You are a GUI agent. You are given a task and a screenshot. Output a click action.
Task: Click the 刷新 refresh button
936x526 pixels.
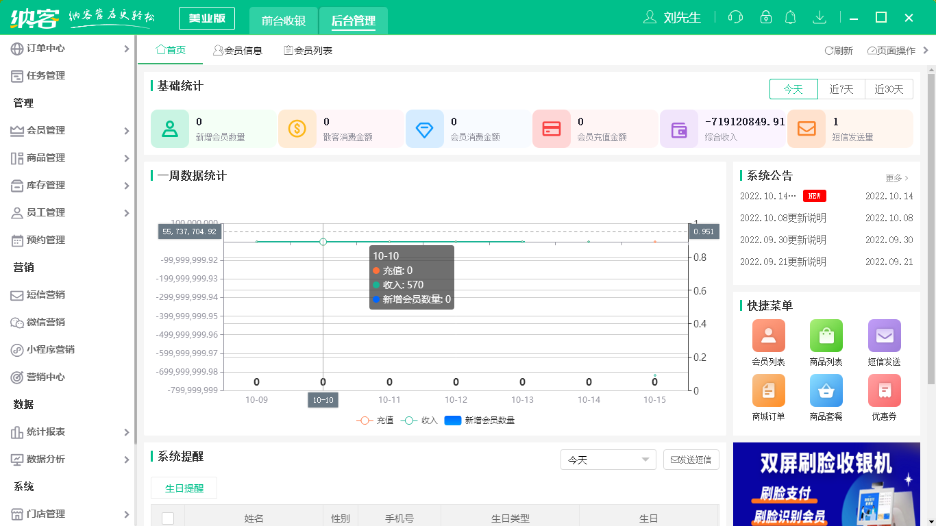click(x=839, y=50)
